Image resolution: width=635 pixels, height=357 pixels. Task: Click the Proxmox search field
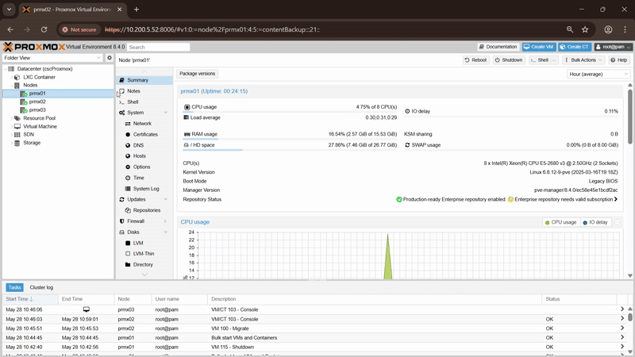click(x=158, y=48)
